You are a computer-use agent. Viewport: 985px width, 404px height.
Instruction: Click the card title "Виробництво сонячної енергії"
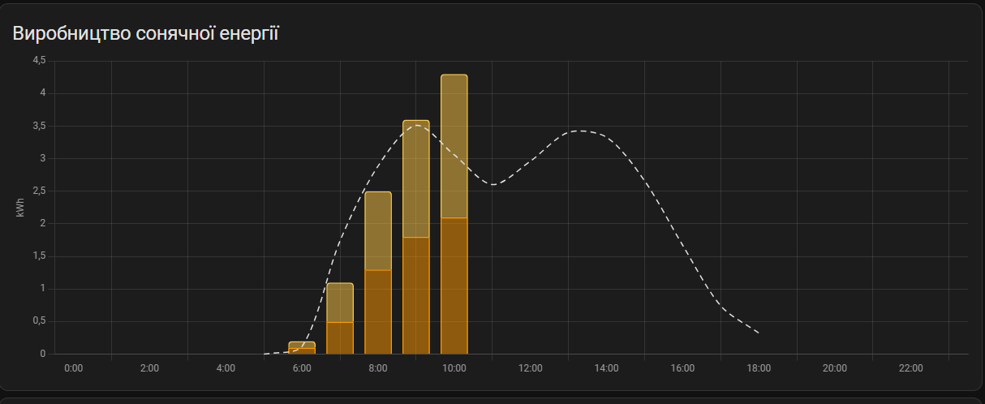[x=146, y=34]
